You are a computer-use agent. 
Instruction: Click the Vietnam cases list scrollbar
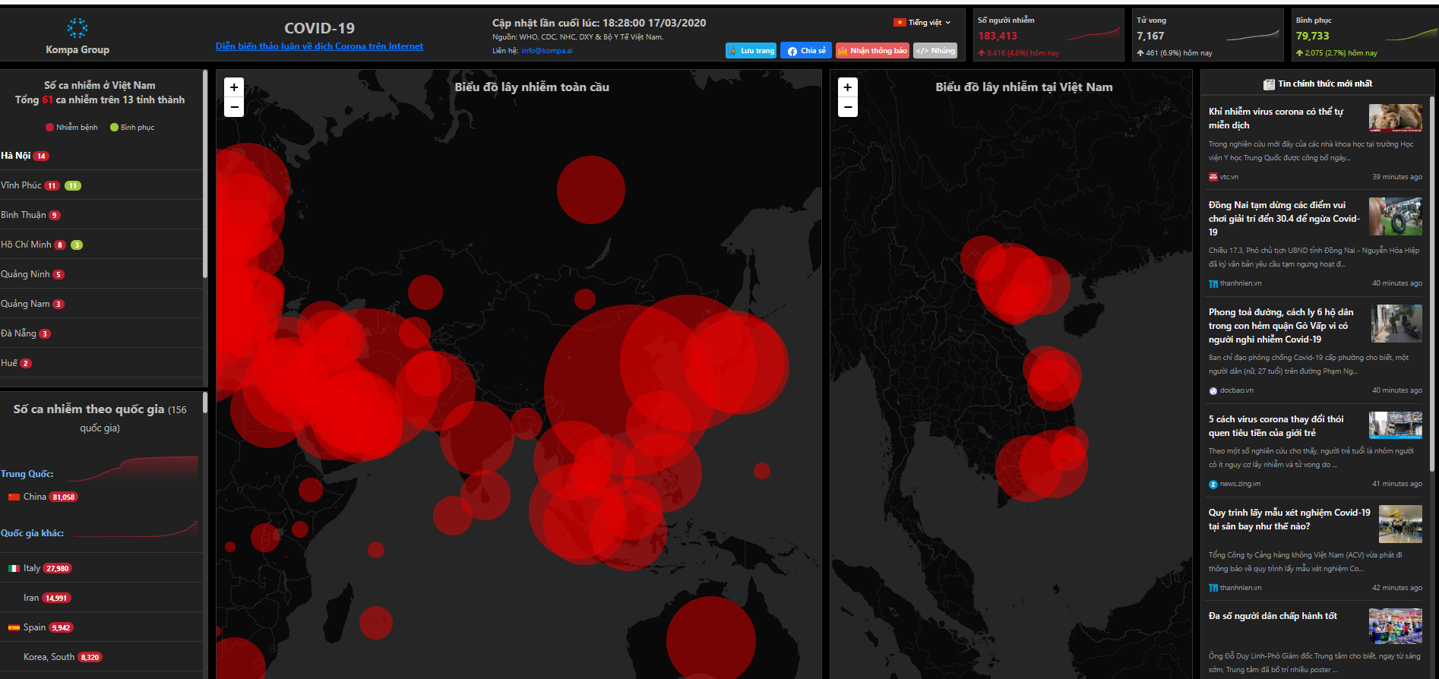pos(205,175)
